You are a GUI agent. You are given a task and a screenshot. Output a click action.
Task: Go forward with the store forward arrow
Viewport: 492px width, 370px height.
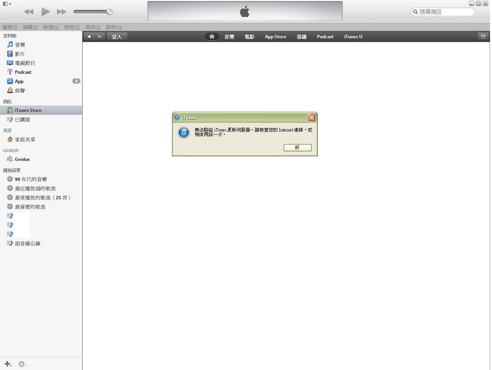pyautogui.click(x=100, y=37)
